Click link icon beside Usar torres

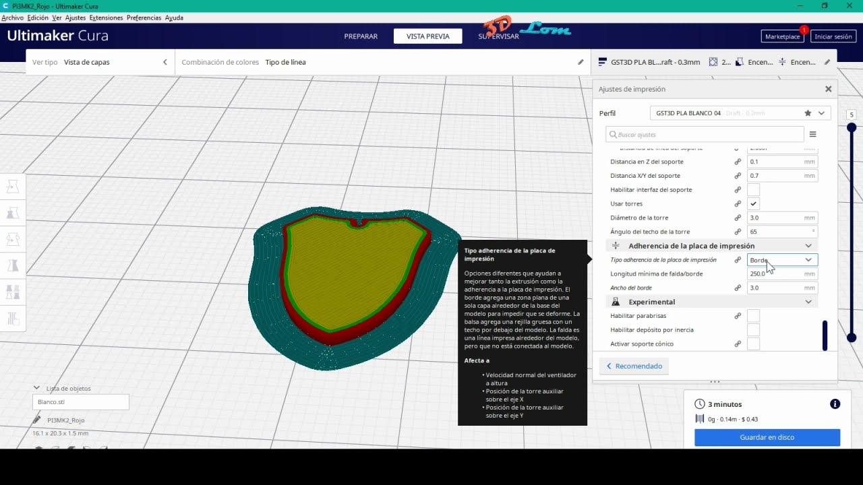point(738,203)
